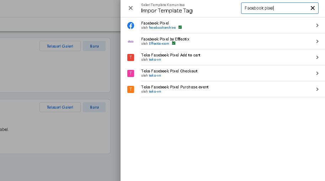The width and height of the screenshot is (325, 181).
Task: Expand Teko Add to cart chevron
Action: coord(317,57)
